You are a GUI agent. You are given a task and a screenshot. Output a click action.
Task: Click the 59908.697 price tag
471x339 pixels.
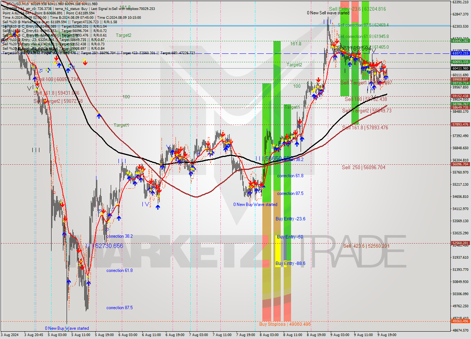click(x=460, y=79)
